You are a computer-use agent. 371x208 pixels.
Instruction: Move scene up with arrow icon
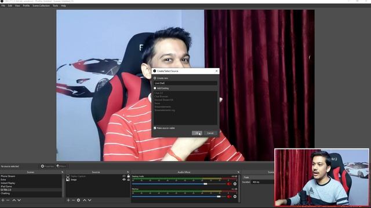pyautogui.click(x=14, y=200)
